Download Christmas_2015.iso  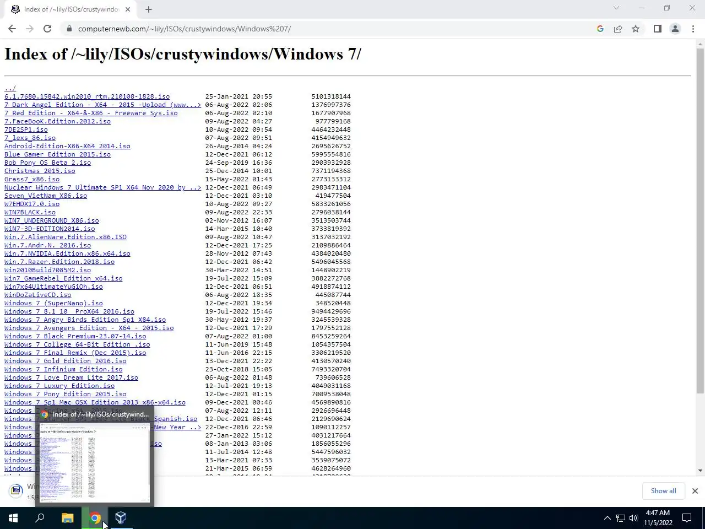tap(40, 171)
